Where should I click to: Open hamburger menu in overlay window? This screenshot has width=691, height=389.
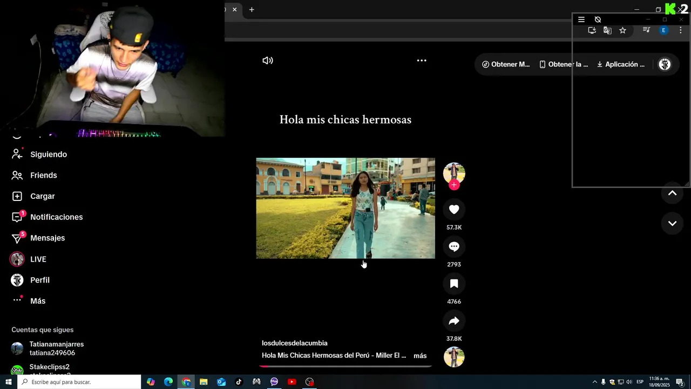[x=581, y=19]
